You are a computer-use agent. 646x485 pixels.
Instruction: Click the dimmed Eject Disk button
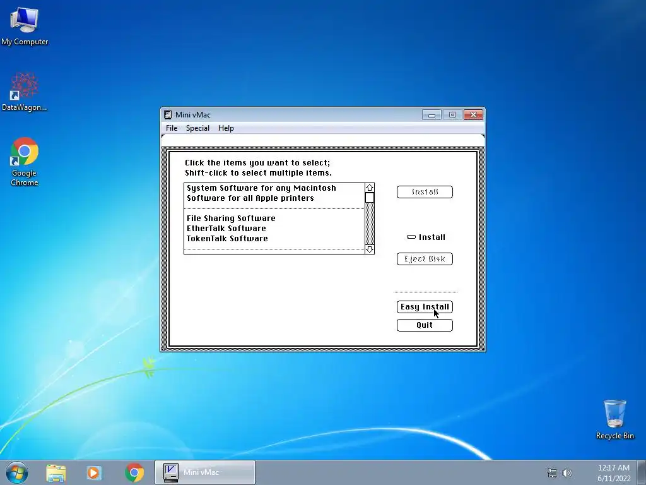click(425, 259)
